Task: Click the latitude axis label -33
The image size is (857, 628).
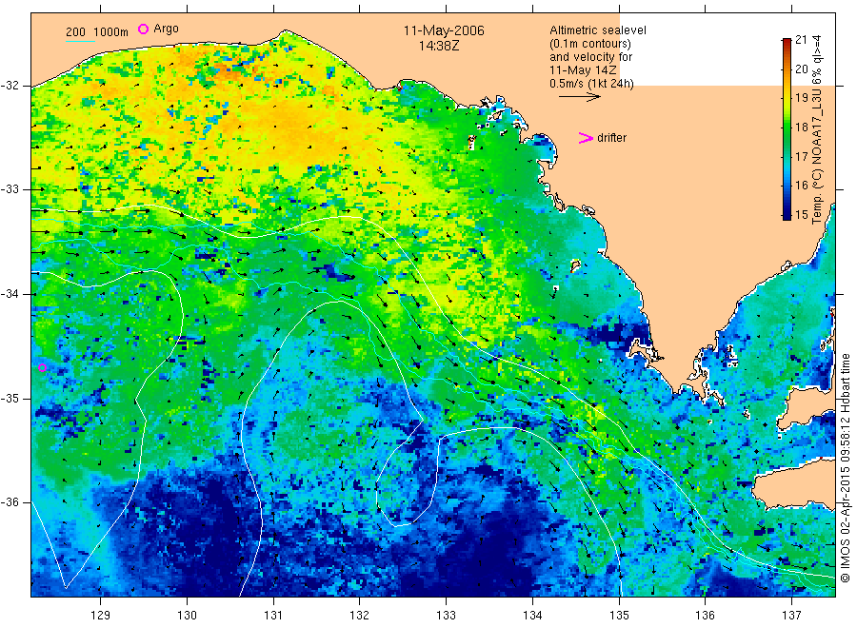Action: pos(10,189)
